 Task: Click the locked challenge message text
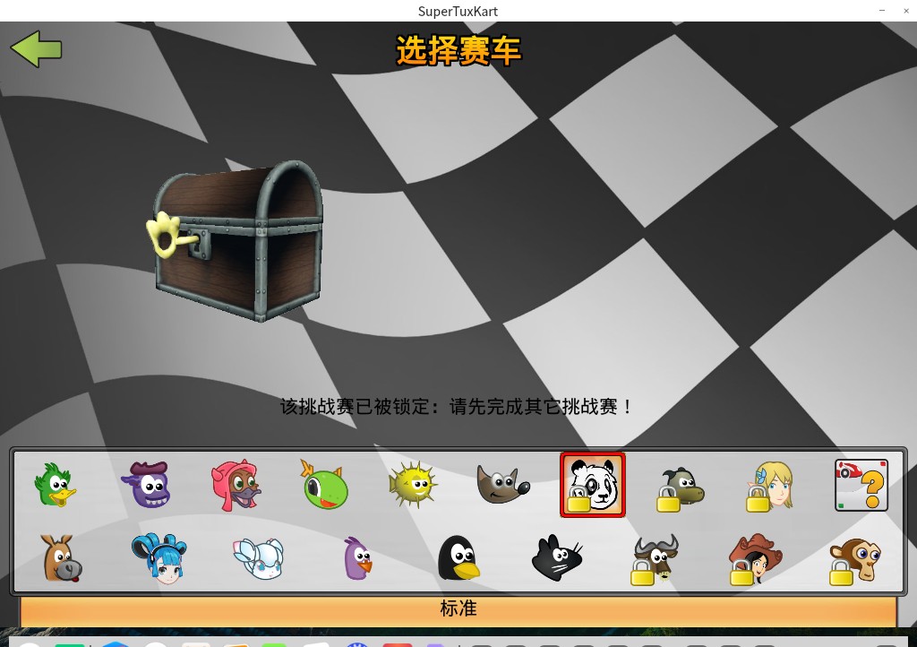tap(456, 406)
